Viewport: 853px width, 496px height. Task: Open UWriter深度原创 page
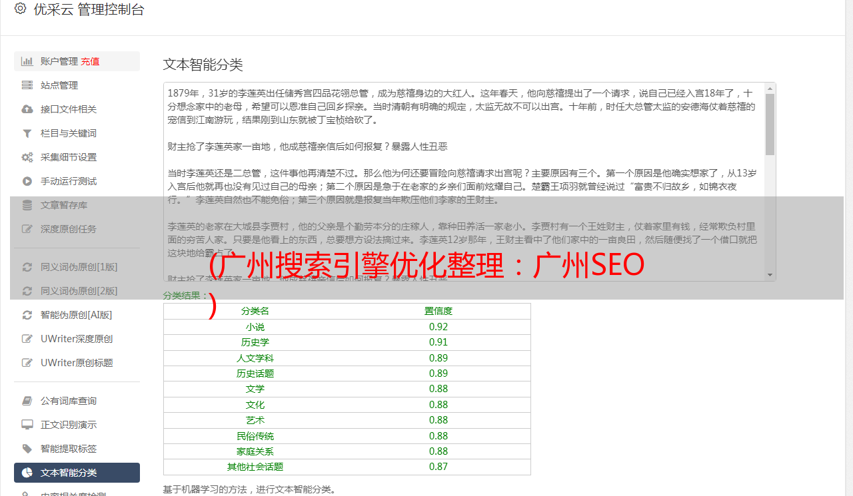[x=77, y=339]
